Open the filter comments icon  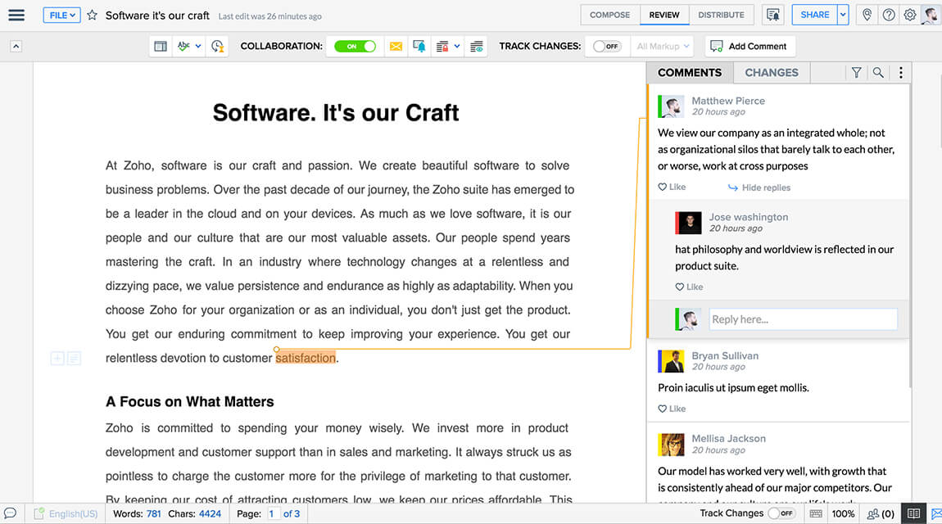coord(856,73)
